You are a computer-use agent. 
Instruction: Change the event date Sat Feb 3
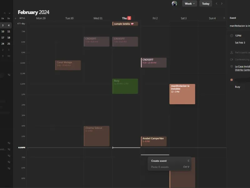[x=240, y=43]
